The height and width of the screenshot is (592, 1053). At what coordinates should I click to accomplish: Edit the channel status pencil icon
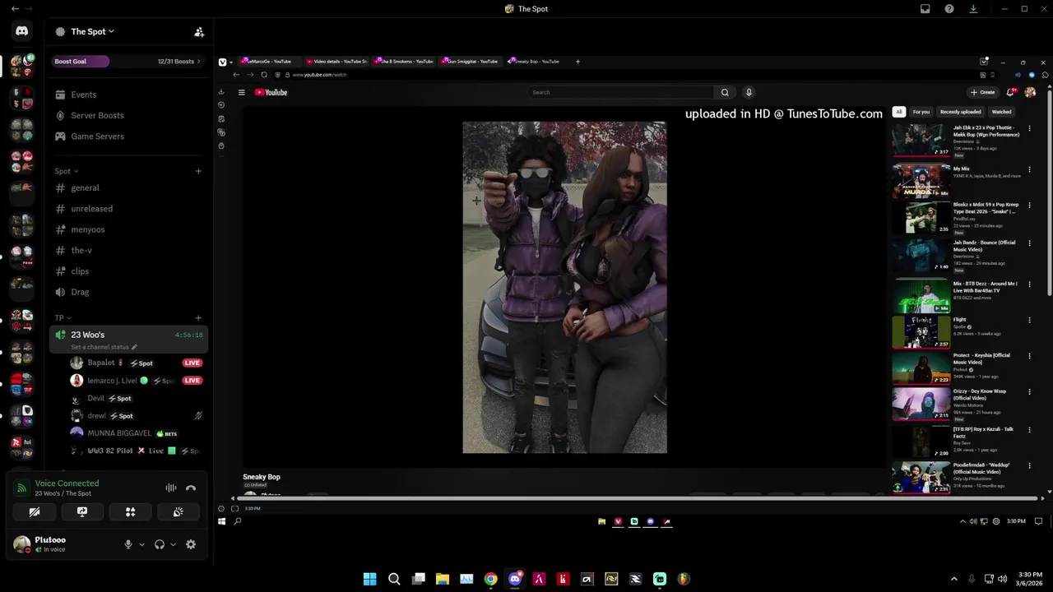[134, 347]
